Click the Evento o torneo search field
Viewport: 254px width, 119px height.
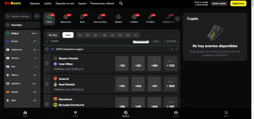[18, 16]
